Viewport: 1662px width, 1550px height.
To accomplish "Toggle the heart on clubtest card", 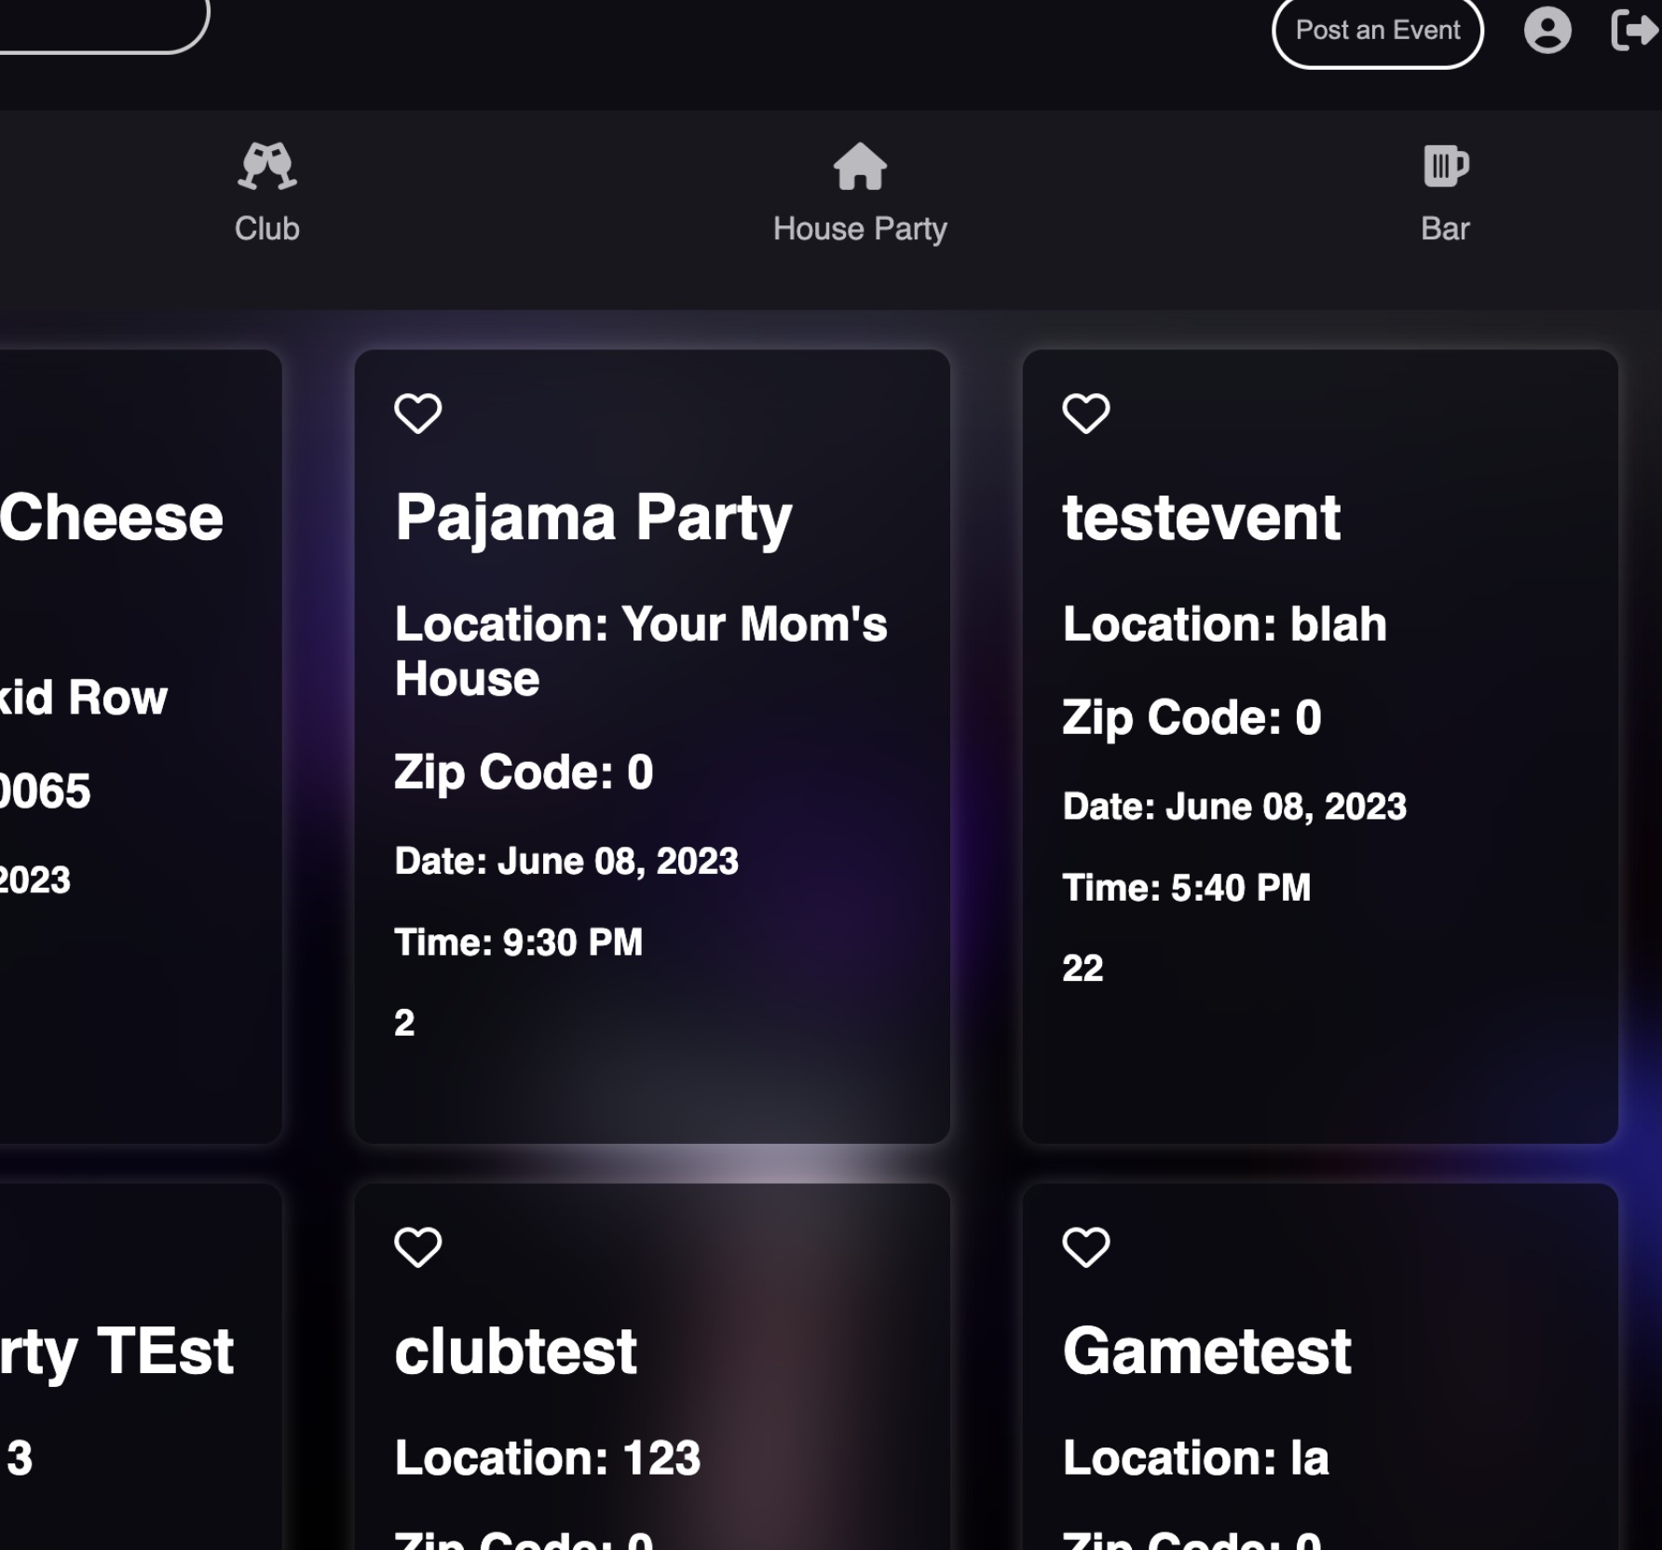I will pyautogui.click(x=417, y=1247).
